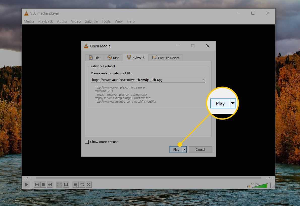Minimize the Open Media dialog
The width and height of the screenshot is (300, 206).
[178, 46]
